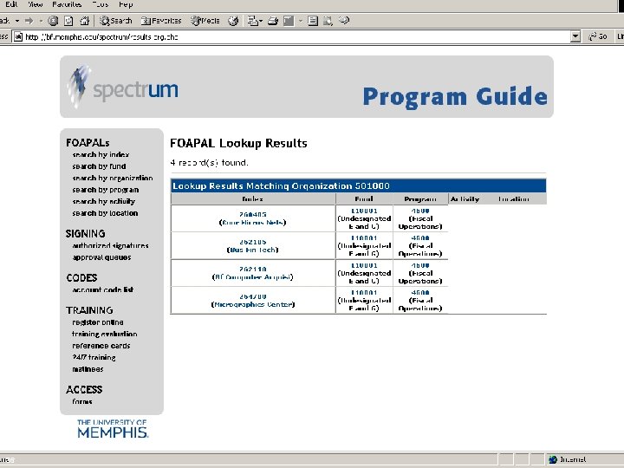Open the search by program link
The width and height of the screenshot is (624, 468).
point(106,190)
